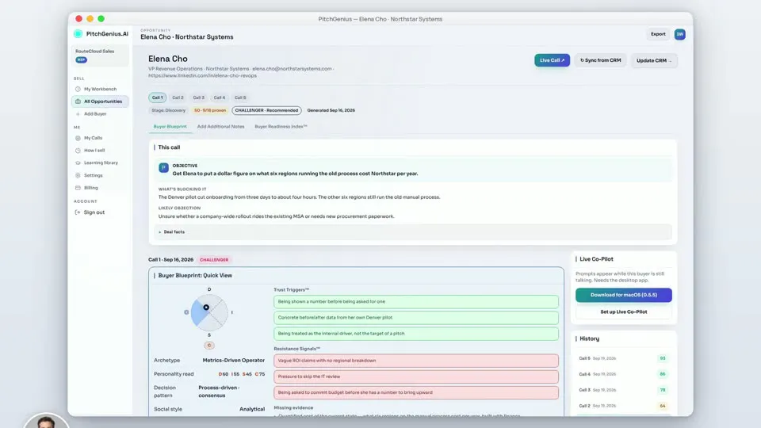Click trust trigger about internal driver
The image size is (761, 428).
pyautogui.click(x=416, y=334)
